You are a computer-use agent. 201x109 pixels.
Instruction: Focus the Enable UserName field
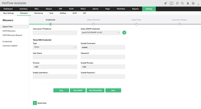pos(55,76)
